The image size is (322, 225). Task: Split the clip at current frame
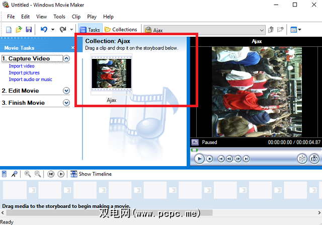click(302, 159)
